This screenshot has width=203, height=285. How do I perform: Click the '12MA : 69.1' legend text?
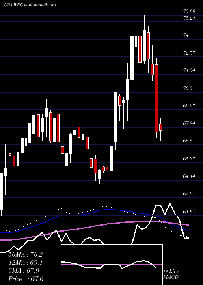(25, 263)
